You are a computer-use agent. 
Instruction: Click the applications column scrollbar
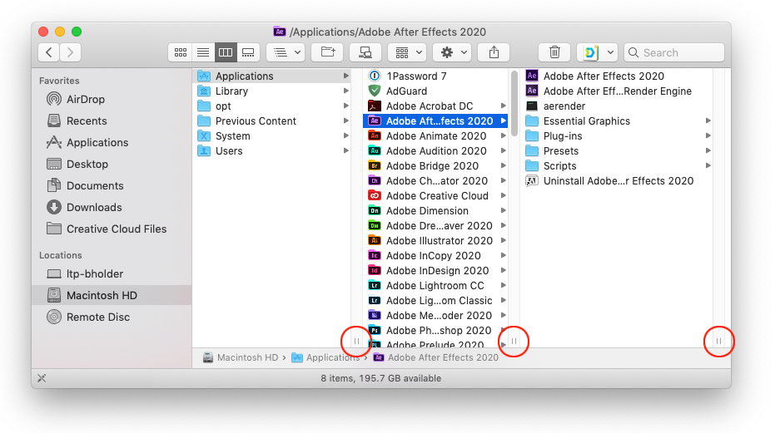514,104
